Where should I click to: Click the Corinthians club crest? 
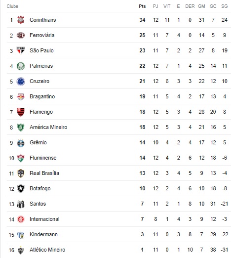tap(21, 20)
